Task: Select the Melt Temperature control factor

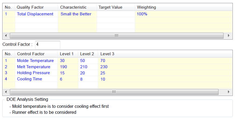Action: click(x=34, y=67)
